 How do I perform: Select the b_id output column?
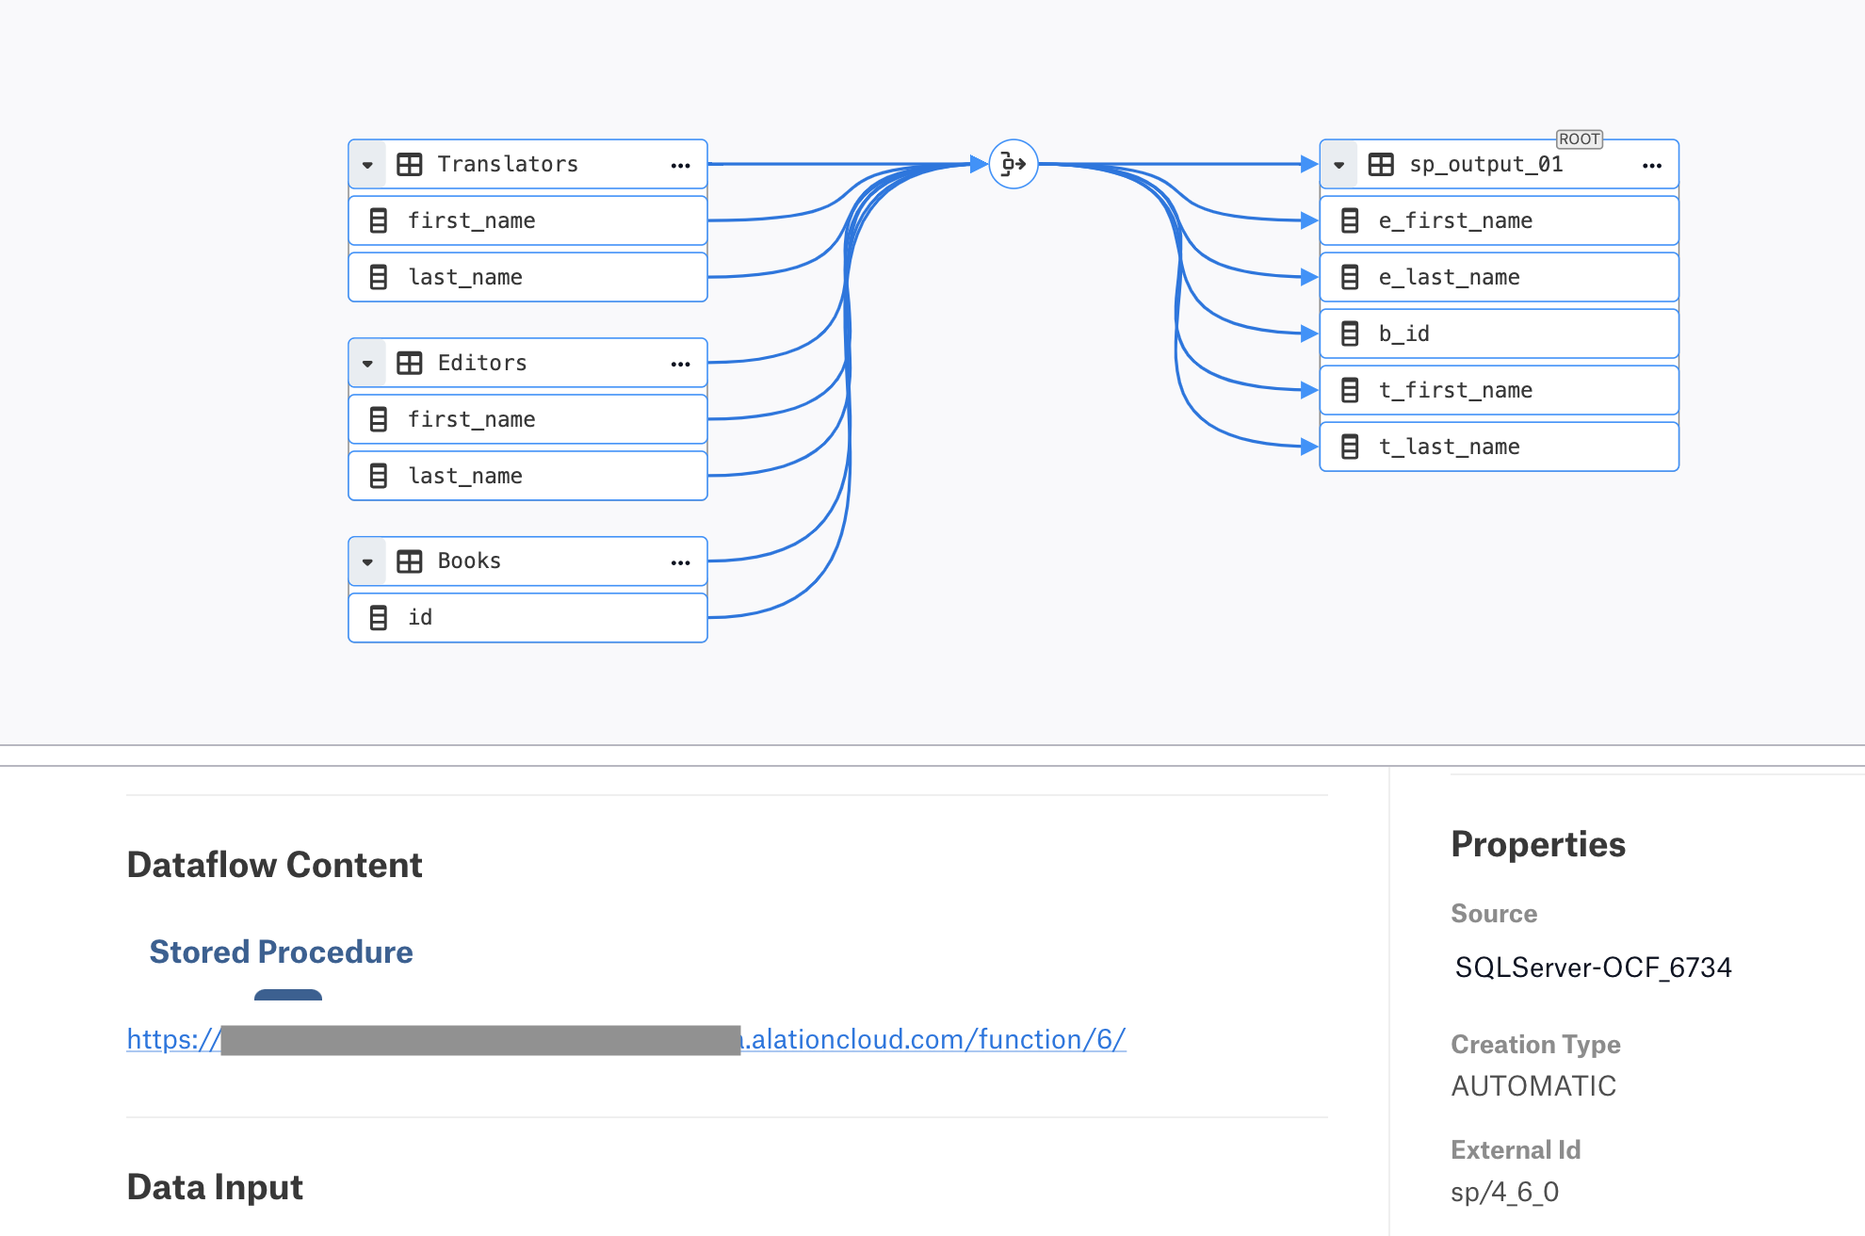pyautogui.click(x=1500, y=333)
